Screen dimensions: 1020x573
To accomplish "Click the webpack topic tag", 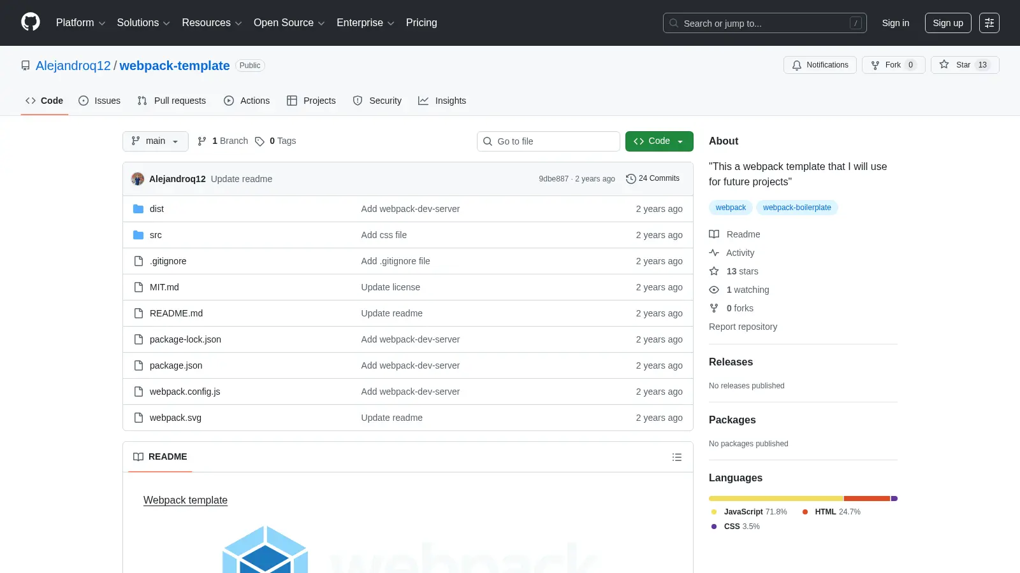I will [x=731, y=208].
